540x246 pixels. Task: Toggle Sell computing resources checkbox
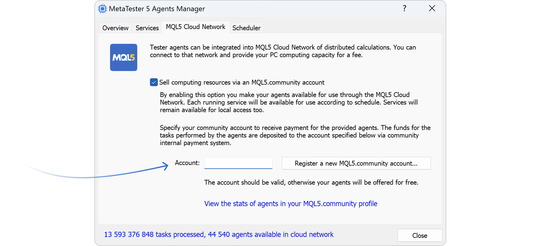[154, 82]
